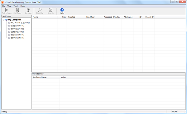The height and width of the screenshot is (114, 187).
Task: Sort by the Modified column header
Action: pos(94,17)
